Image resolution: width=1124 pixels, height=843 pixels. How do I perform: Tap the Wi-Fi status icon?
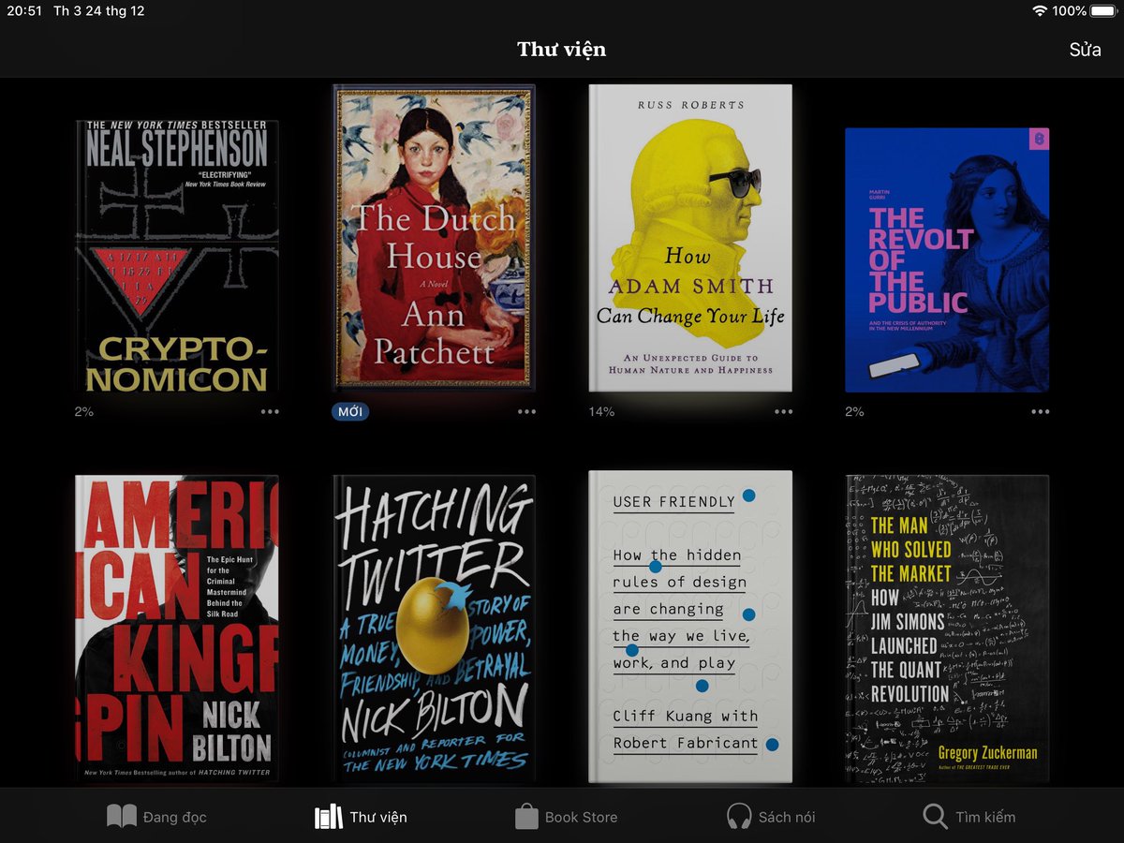1040,11
